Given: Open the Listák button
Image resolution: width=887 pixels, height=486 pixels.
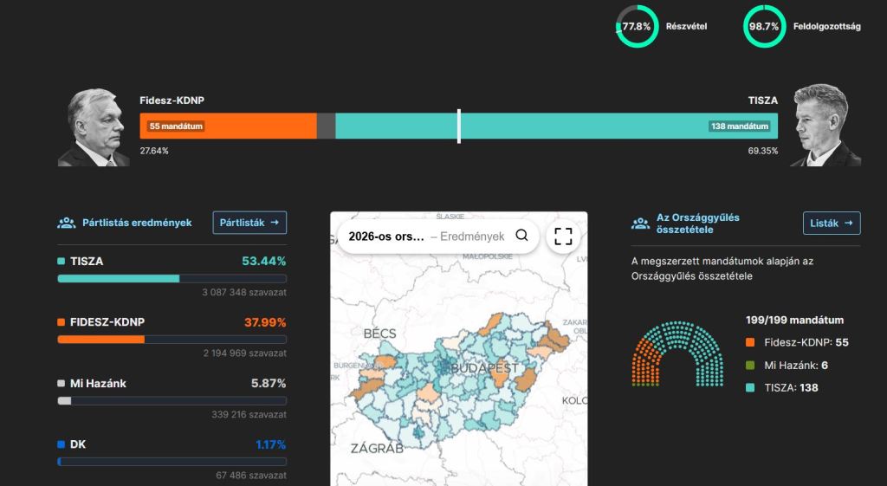Looking at the screenshot, I should click(x=832, y=224).
